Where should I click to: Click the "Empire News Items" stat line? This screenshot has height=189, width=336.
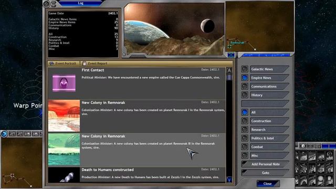[x=83, y=22]
